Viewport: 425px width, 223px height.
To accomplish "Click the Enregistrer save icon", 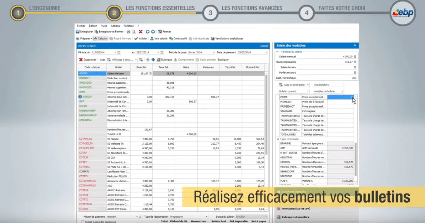I will click(77, 32).
